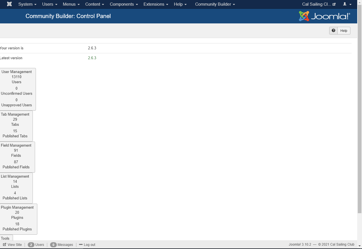Viewport: 362px width, 249px height.
Task: Click the Joomla! 3.10.2 footer text
Action: (x=300, y=244)
